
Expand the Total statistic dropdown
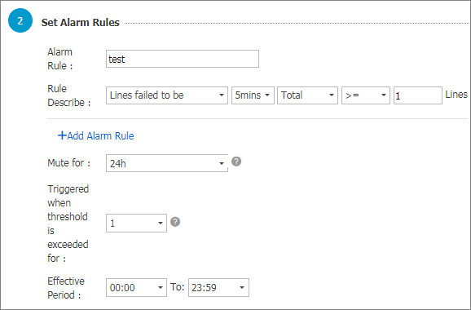[307, 95]
